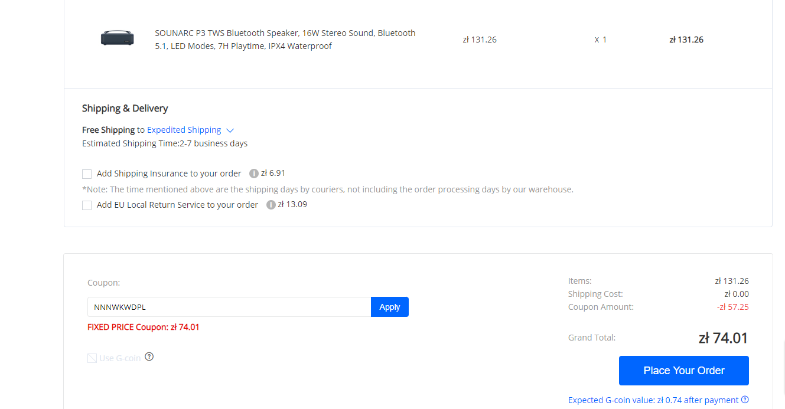Screen dimensions: 785x409
Task: Click info icon beside shipping insurance price
Action: coord(254,174)
